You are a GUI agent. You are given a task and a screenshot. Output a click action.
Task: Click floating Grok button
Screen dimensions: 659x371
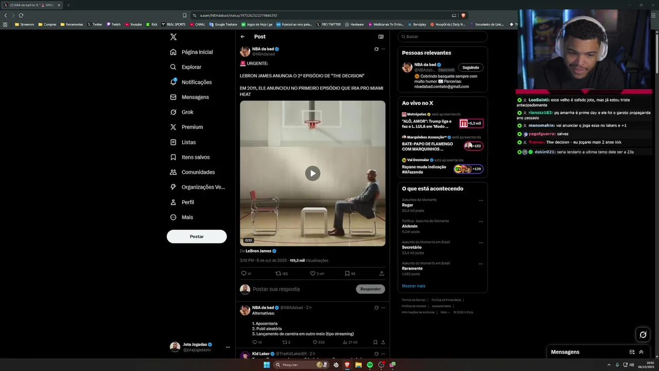(643, 335)
